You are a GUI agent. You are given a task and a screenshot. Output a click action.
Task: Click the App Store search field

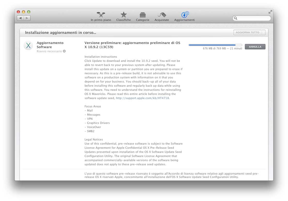click(x=252, y=18)
